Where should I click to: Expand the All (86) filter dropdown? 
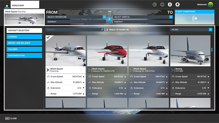point(211,29)
